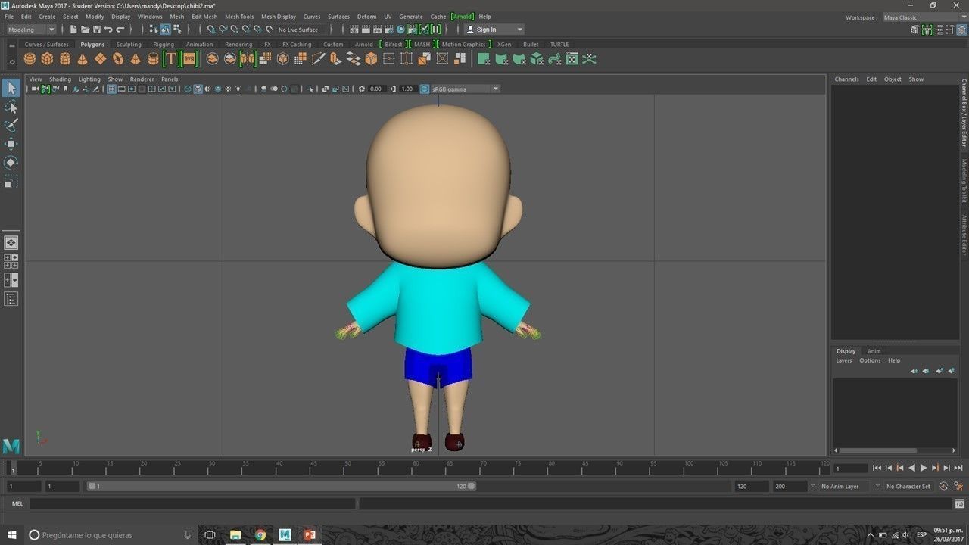969x545 pixels.
Task: Switch to the Sculpting shelf tab
Action: [128, 44]
